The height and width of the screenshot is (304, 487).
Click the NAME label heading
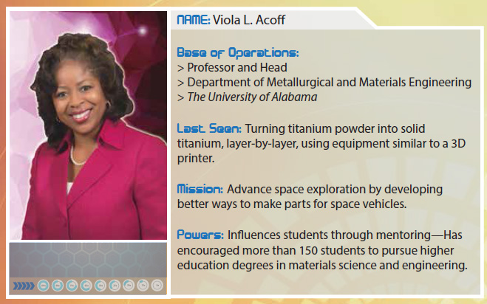(194, 20)
